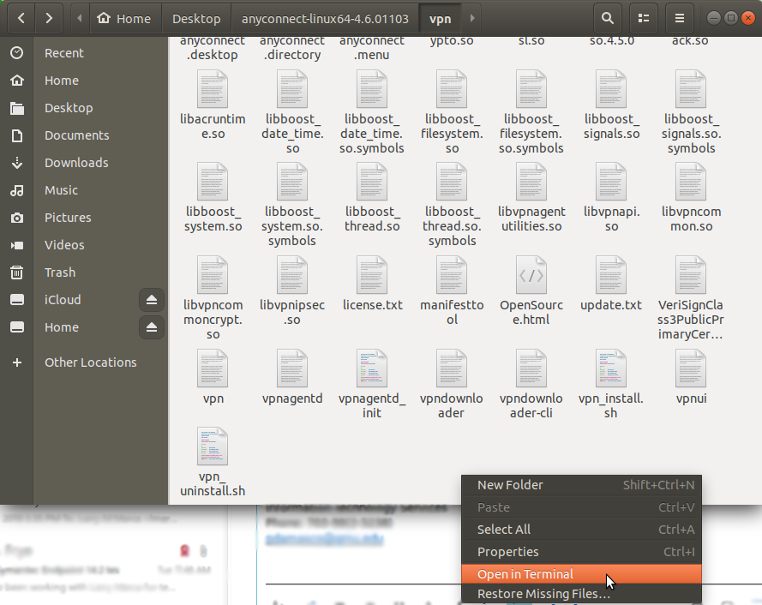Select the libvpnipsec.so file
The height and width of the screenshot is (605, 762).
pyautogui.click(x=292, y=291)
